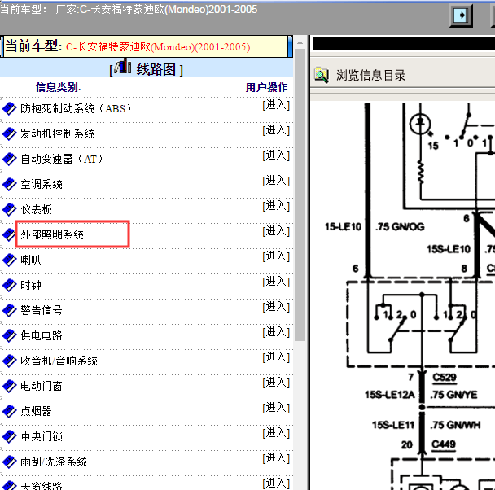This screenshot has width=495, height=490.
Task: Click the blue book icon for 中央门锁
Action: pyautogui.click(x=9, y=436)
